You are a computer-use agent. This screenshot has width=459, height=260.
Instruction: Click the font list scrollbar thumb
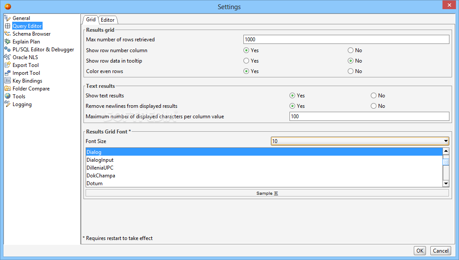pyautogui.click(x=446, y=162)
